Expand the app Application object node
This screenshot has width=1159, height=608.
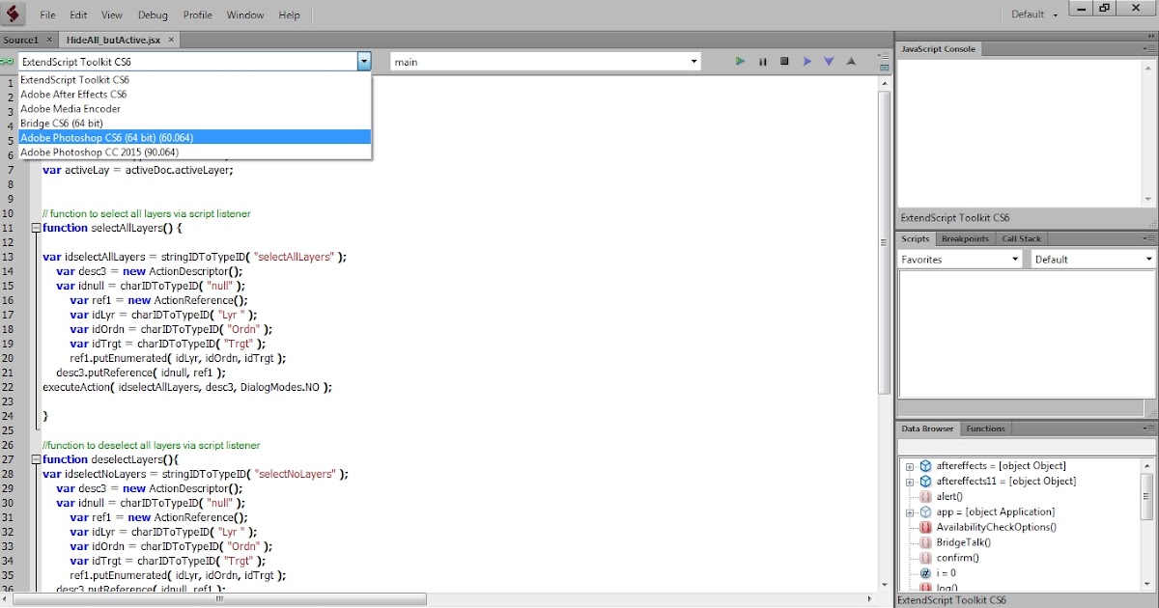pyautogui.click(x=909, y=511)
